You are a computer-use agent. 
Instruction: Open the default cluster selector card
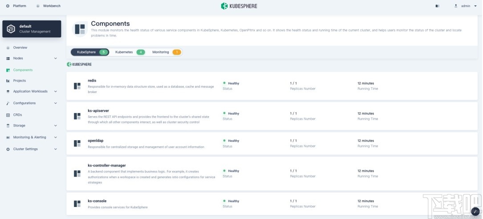click(x=32, y=29)
